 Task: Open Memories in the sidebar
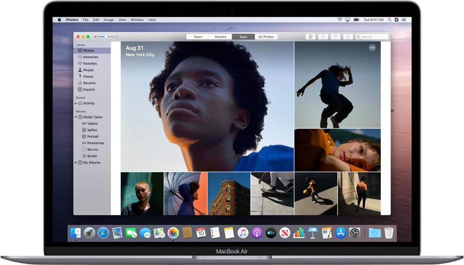[90, 57]
